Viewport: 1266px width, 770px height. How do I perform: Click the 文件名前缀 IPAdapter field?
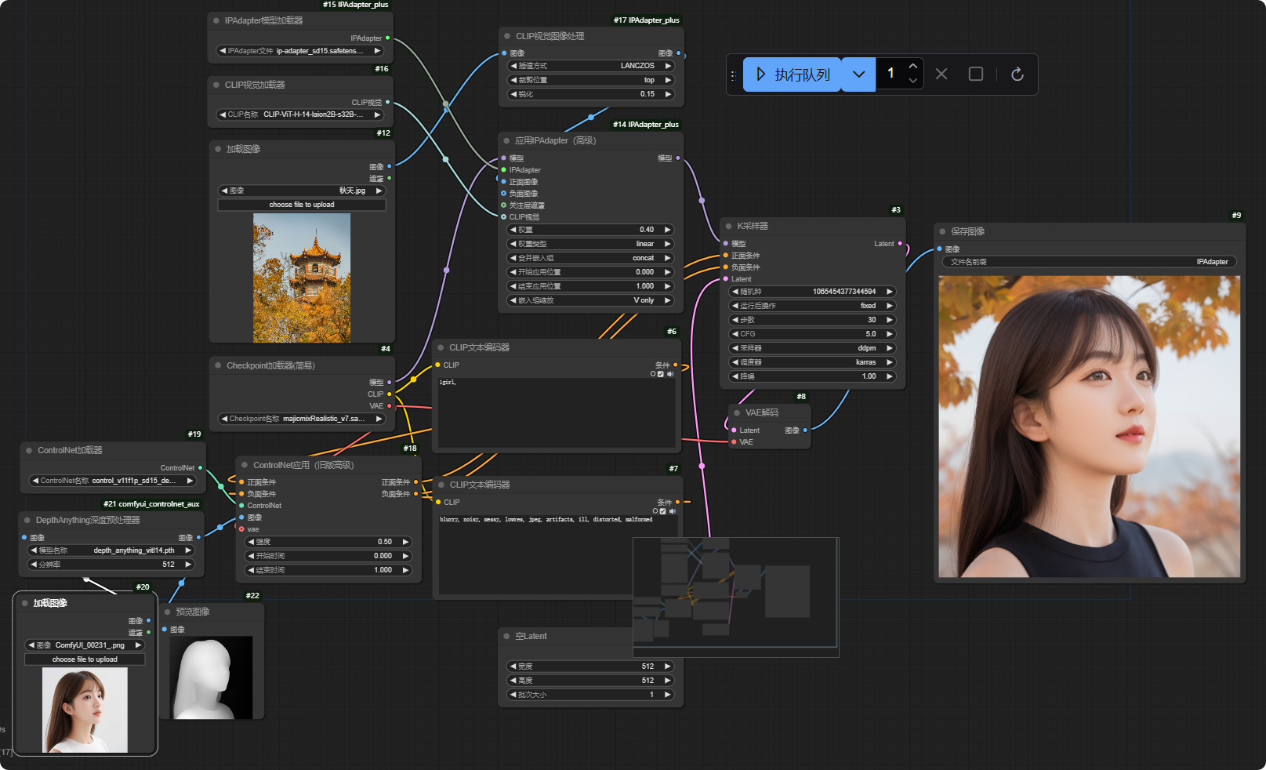(x=1090, y=262)
